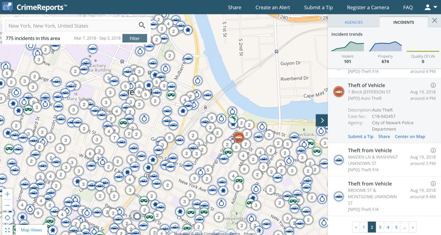Click the incident Share link
The height and width of the screenshot is (235, 441).
click(x=384, y=137)
